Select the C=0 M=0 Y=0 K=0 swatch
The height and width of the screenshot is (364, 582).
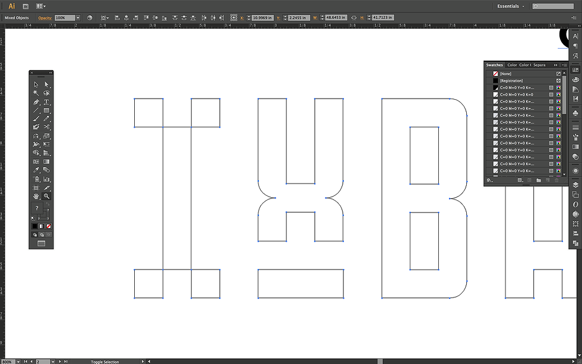(x=524, y=94)
